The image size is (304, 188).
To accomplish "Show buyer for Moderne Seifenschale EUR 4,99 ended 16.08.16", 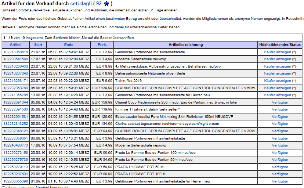I will tap(278, 59).
